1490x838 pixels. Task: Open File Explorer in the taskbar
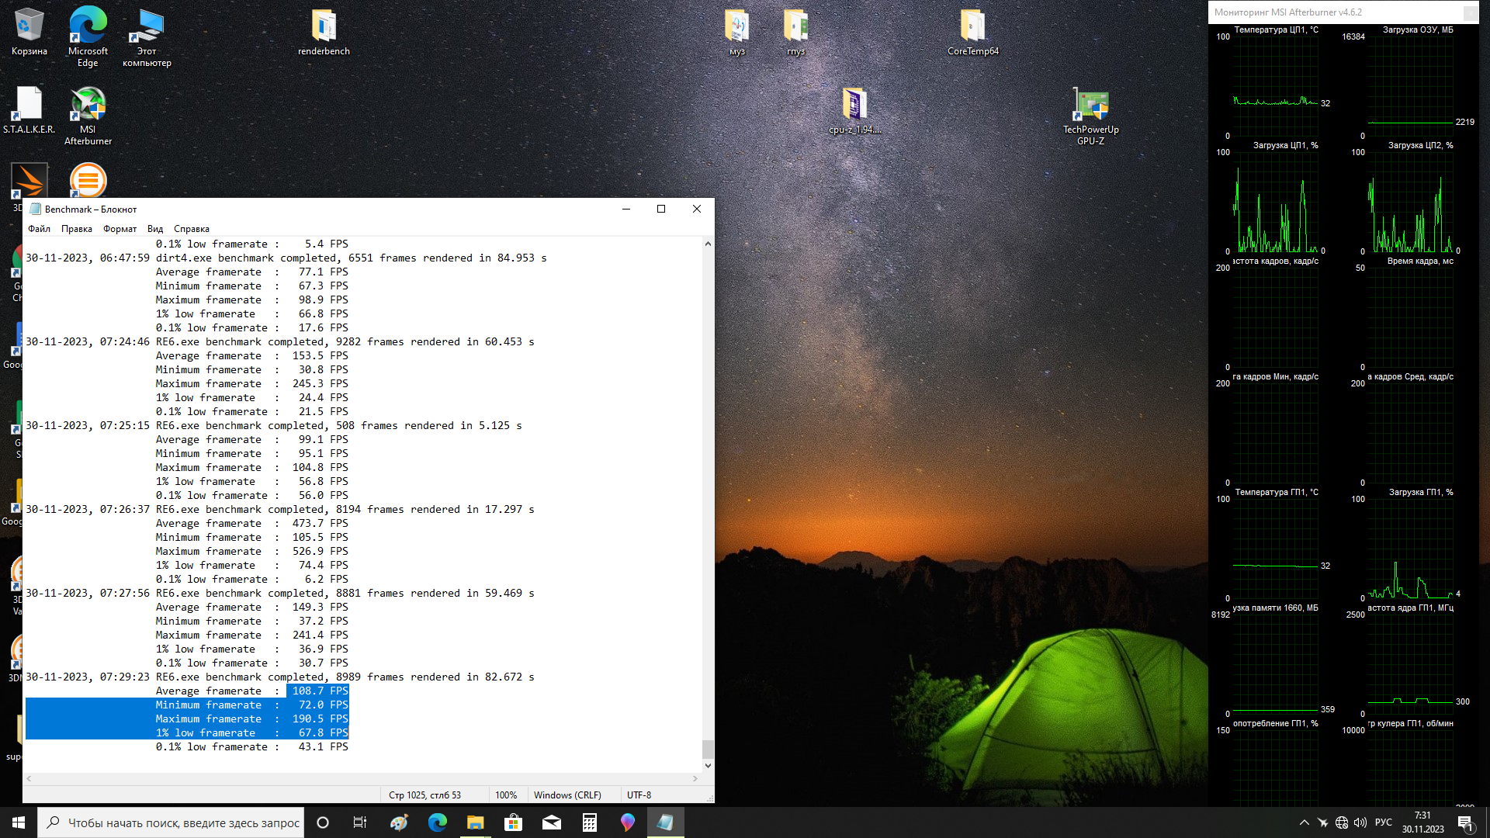[x=475, y=822]
